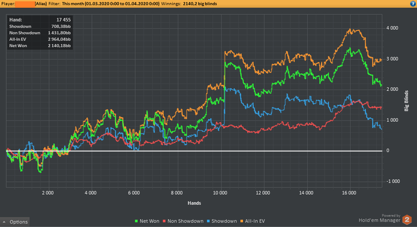
Task: Click the Showdown legend label
Action: point(224,221)
